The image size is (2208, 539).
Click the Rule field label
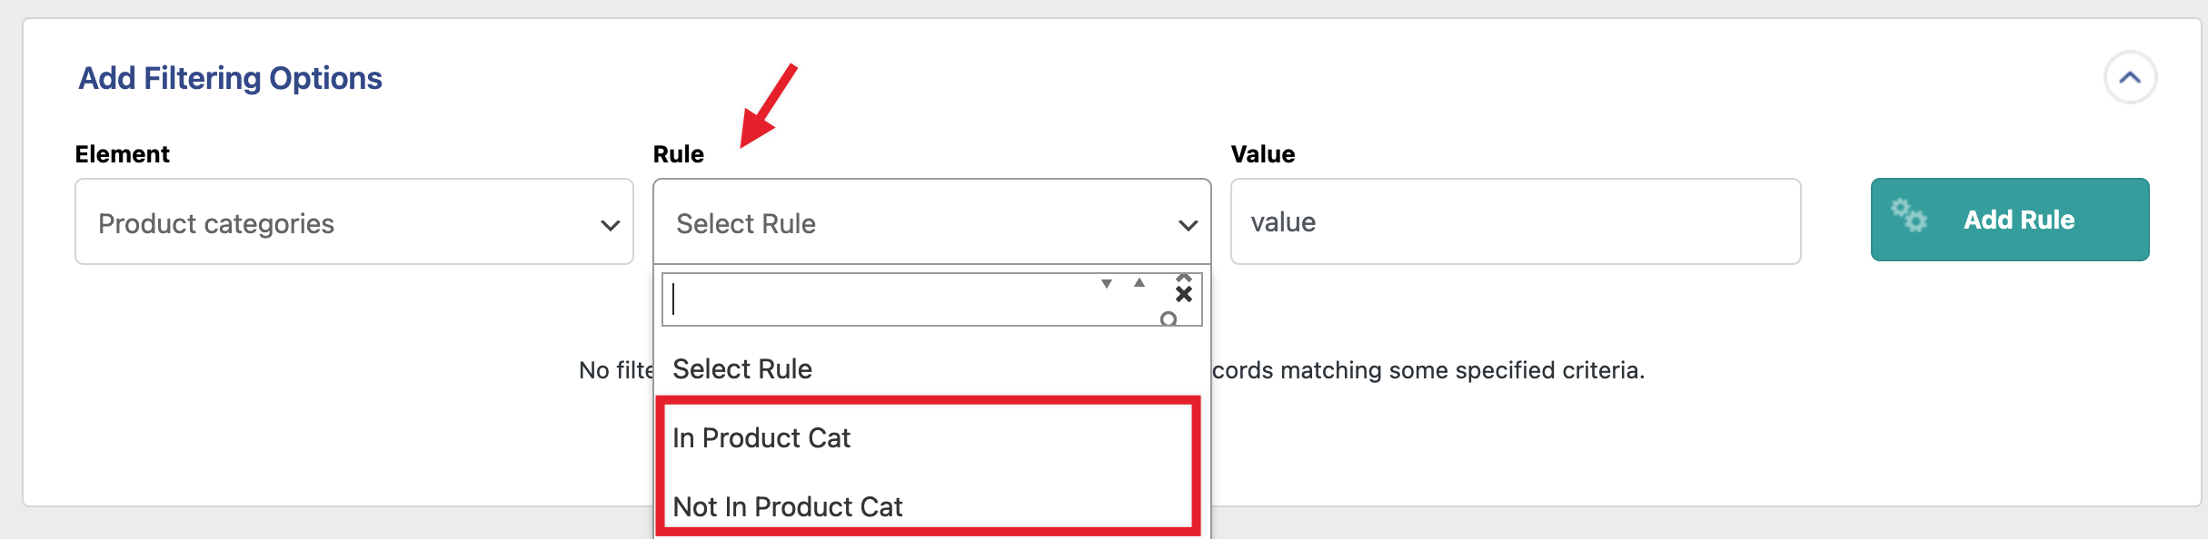point(678,154)
